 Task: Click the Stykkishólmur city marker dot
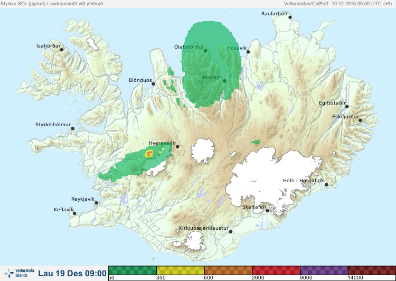pyautogui.click(x=73, y=129)
